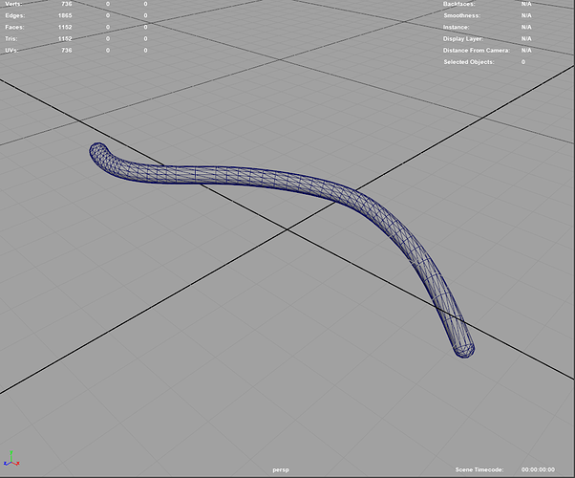
Task: Click the Faces label in the poly count HUD
Action: point(13,28)
